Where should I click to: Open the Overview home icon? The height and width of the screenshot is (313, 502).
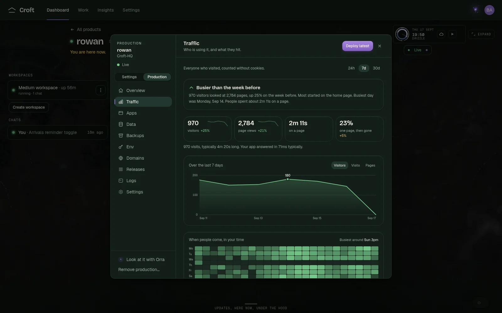[x=121, y=90]
